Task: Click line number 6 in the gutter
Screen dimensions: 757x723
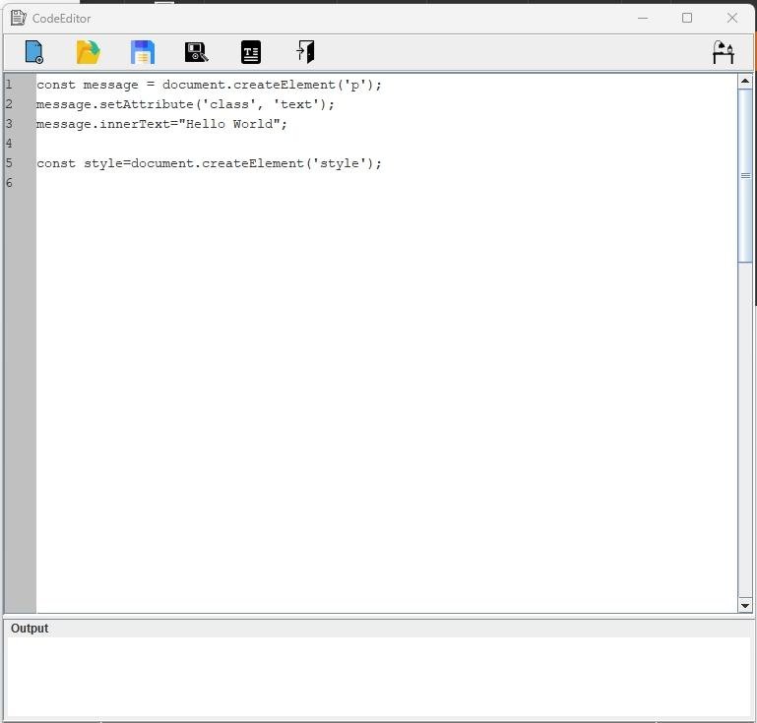Action: point(9,183)
